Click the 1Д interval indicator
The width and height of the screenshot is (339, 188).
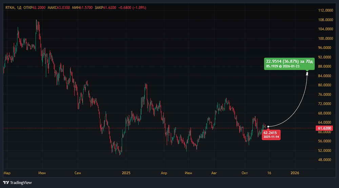[20, 7]
